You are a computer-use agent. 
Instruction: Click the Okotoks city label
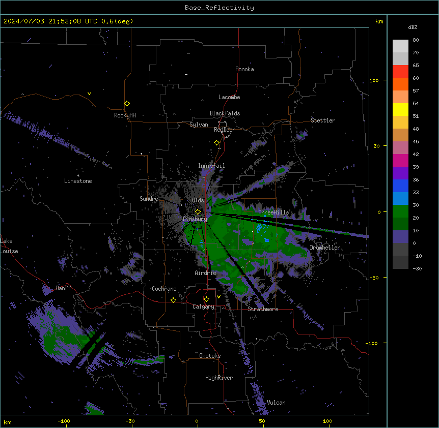[210, 356]
